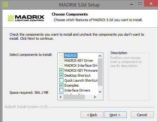The height and width of the screenshot is (122, 158).
Task: Click the horizontal scrollbar thumb
Action: point(74,97)
